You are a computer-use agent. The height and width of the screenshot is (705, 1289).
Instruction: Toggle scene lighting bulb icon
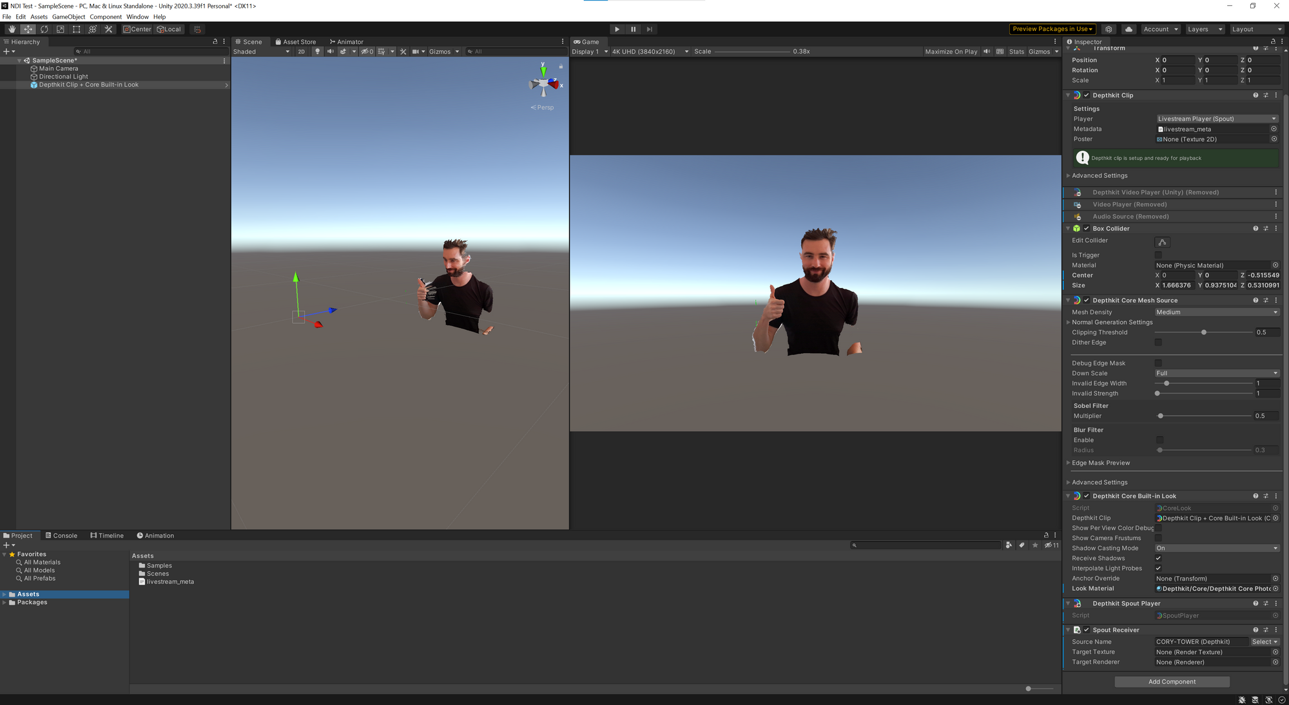317,52
